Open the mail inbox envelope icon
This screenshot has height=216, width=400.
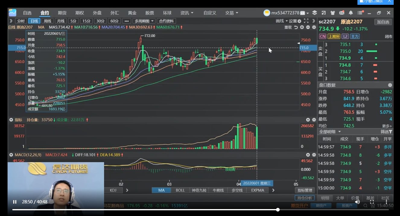click(x=341, y=13)
